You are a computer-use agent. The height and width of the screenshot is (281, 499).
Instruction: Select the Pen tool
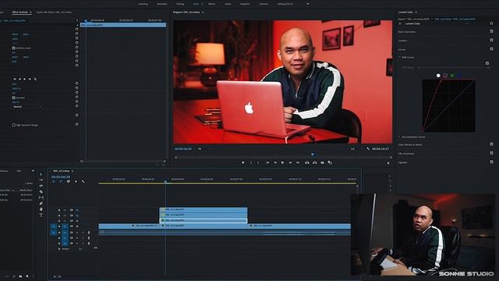click(x=41, y=203)
